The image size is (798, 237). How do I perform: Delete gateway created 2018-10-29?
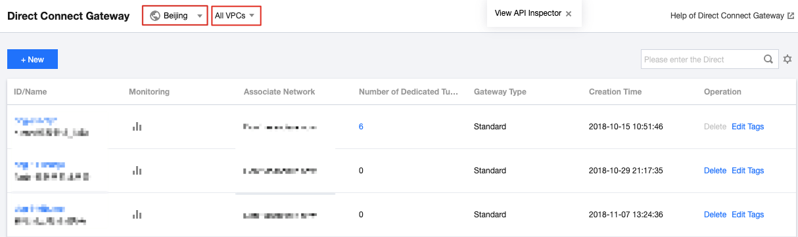pyautogui.click(x=715, y=170)
